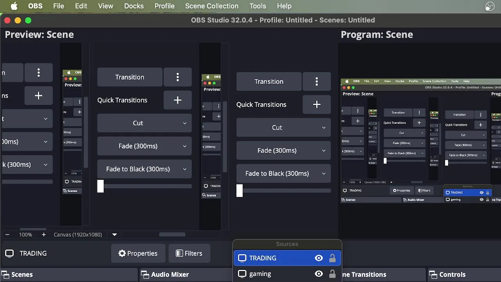Image resolution: width=501 pixels, height=282 pixels.
Task: Add a quick transition with the plus icon beside Program
Action: point(317,105)
